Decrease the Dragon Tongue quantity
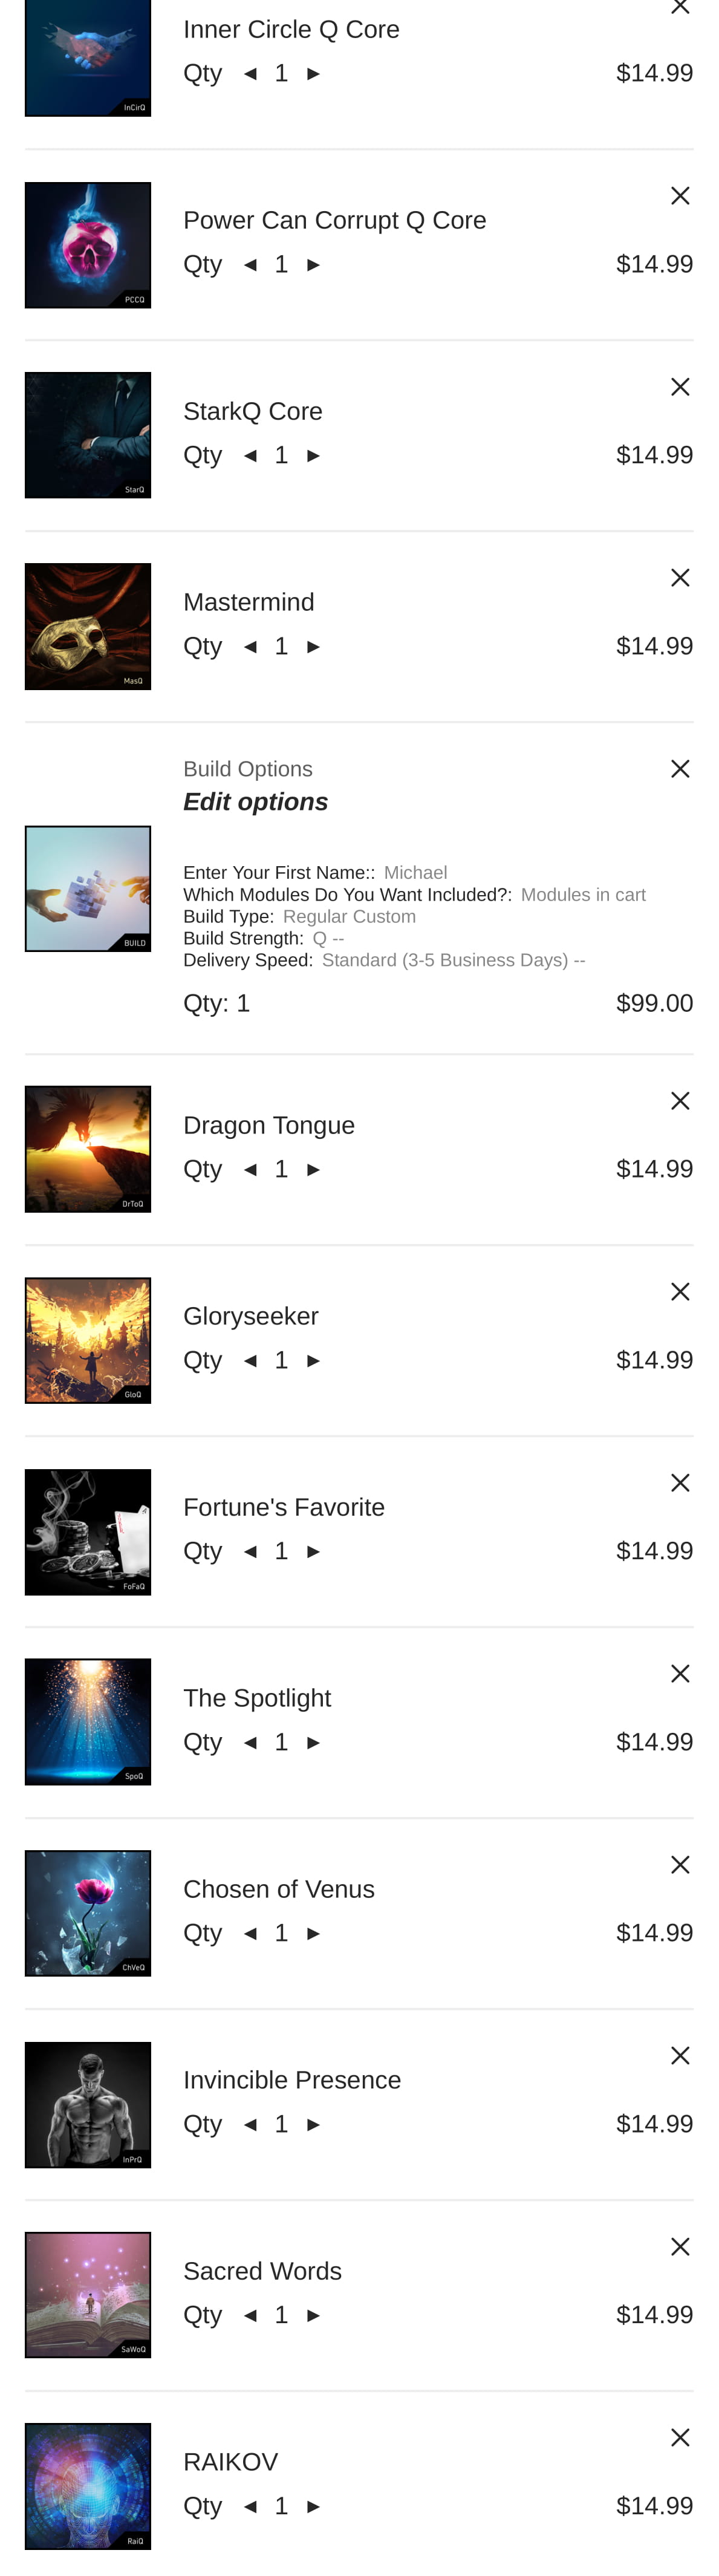This screenshot has height=2576, width=719. tap(251, 1170)
